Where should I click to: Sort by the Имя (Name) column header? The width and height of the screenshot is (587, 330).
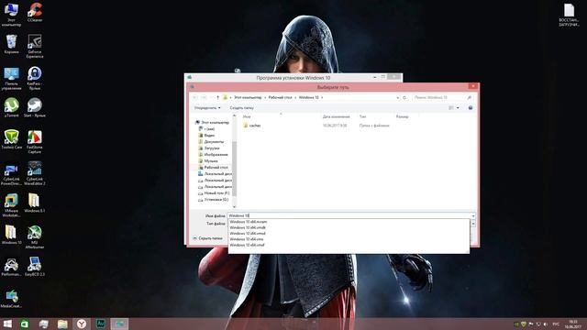pyautogui.click(x=247, y=116)
